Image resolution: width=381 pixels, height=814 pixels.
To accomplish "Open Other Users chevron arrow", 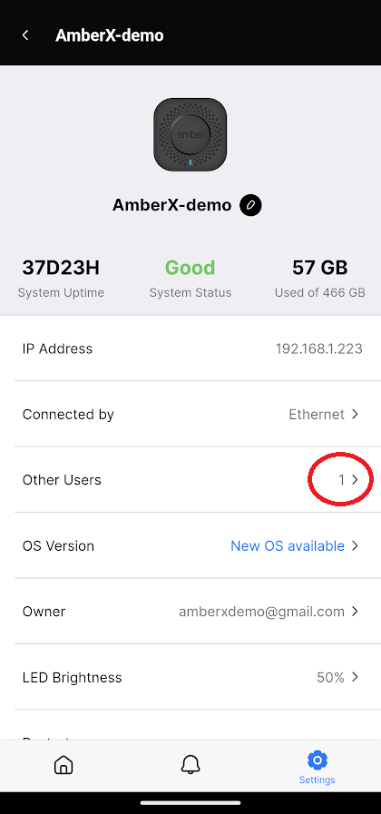I will coord(355,480).
